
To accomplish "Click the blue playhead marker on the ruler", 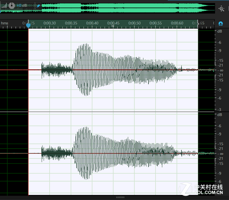I will click(28, 25).
